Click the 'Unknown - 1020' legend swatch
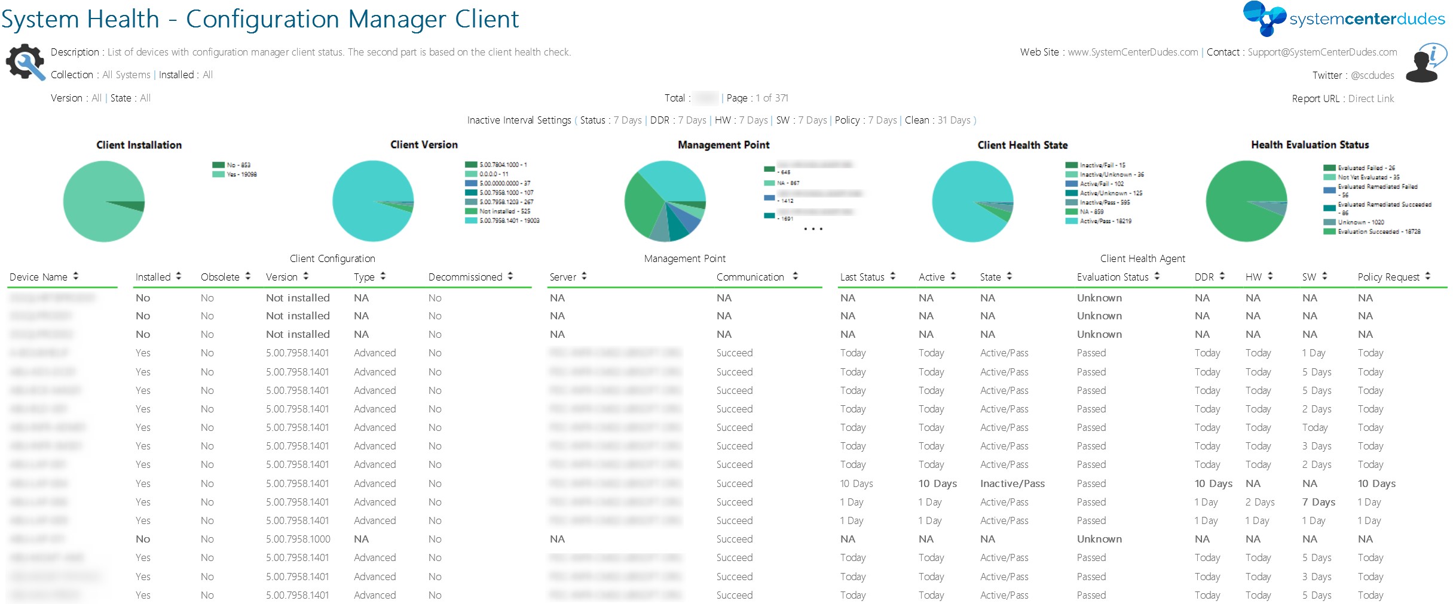This screenshot has width=1453, height=604. (x=1329, y=222)
